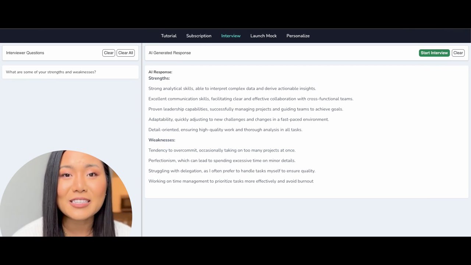
Task: Click the Interviewer Questions panel title
Action: 25,53
